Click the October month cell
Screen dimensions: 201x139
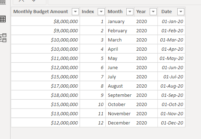[120, 104]
